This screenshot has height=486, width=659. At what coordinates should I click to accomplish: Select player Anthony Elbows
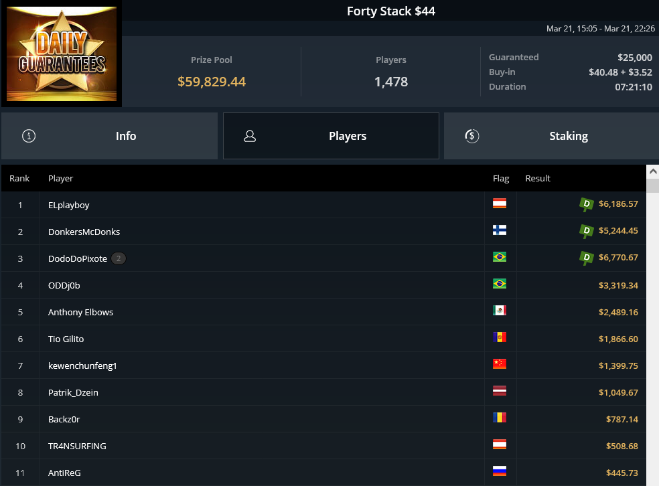(x=80, y=312)
